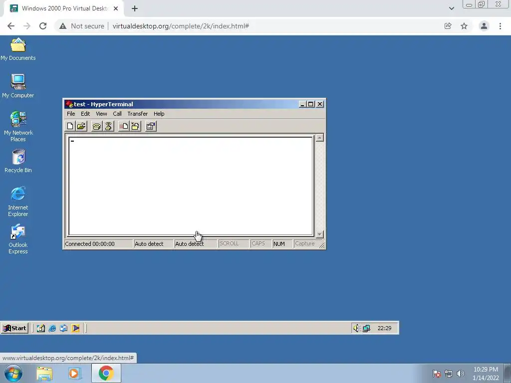Click the virtual desktop network tray icon
The width and height of the screenshot is (511, 383).
(366, 328)
